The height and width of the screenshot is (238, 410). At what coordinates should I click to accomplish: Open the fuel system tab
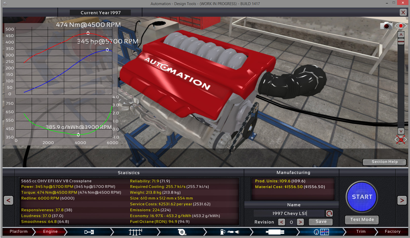(229, 232)
